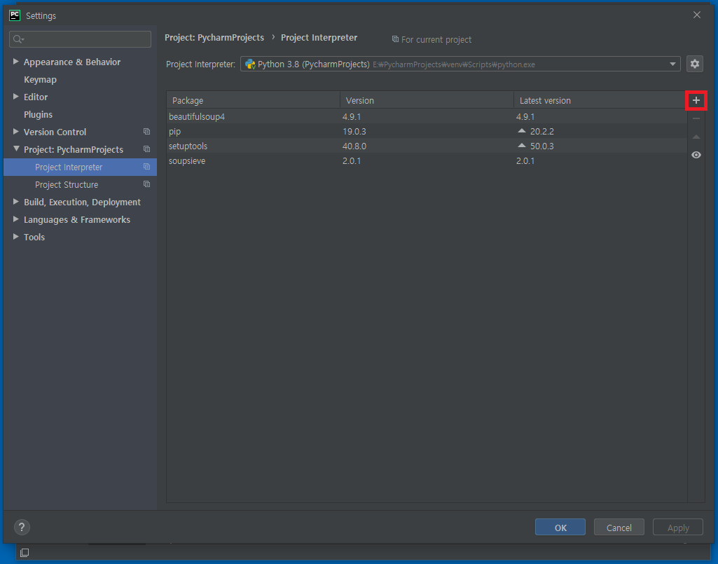
Task: Expand Appearance & Behavior section
Action: click(16, 62)
